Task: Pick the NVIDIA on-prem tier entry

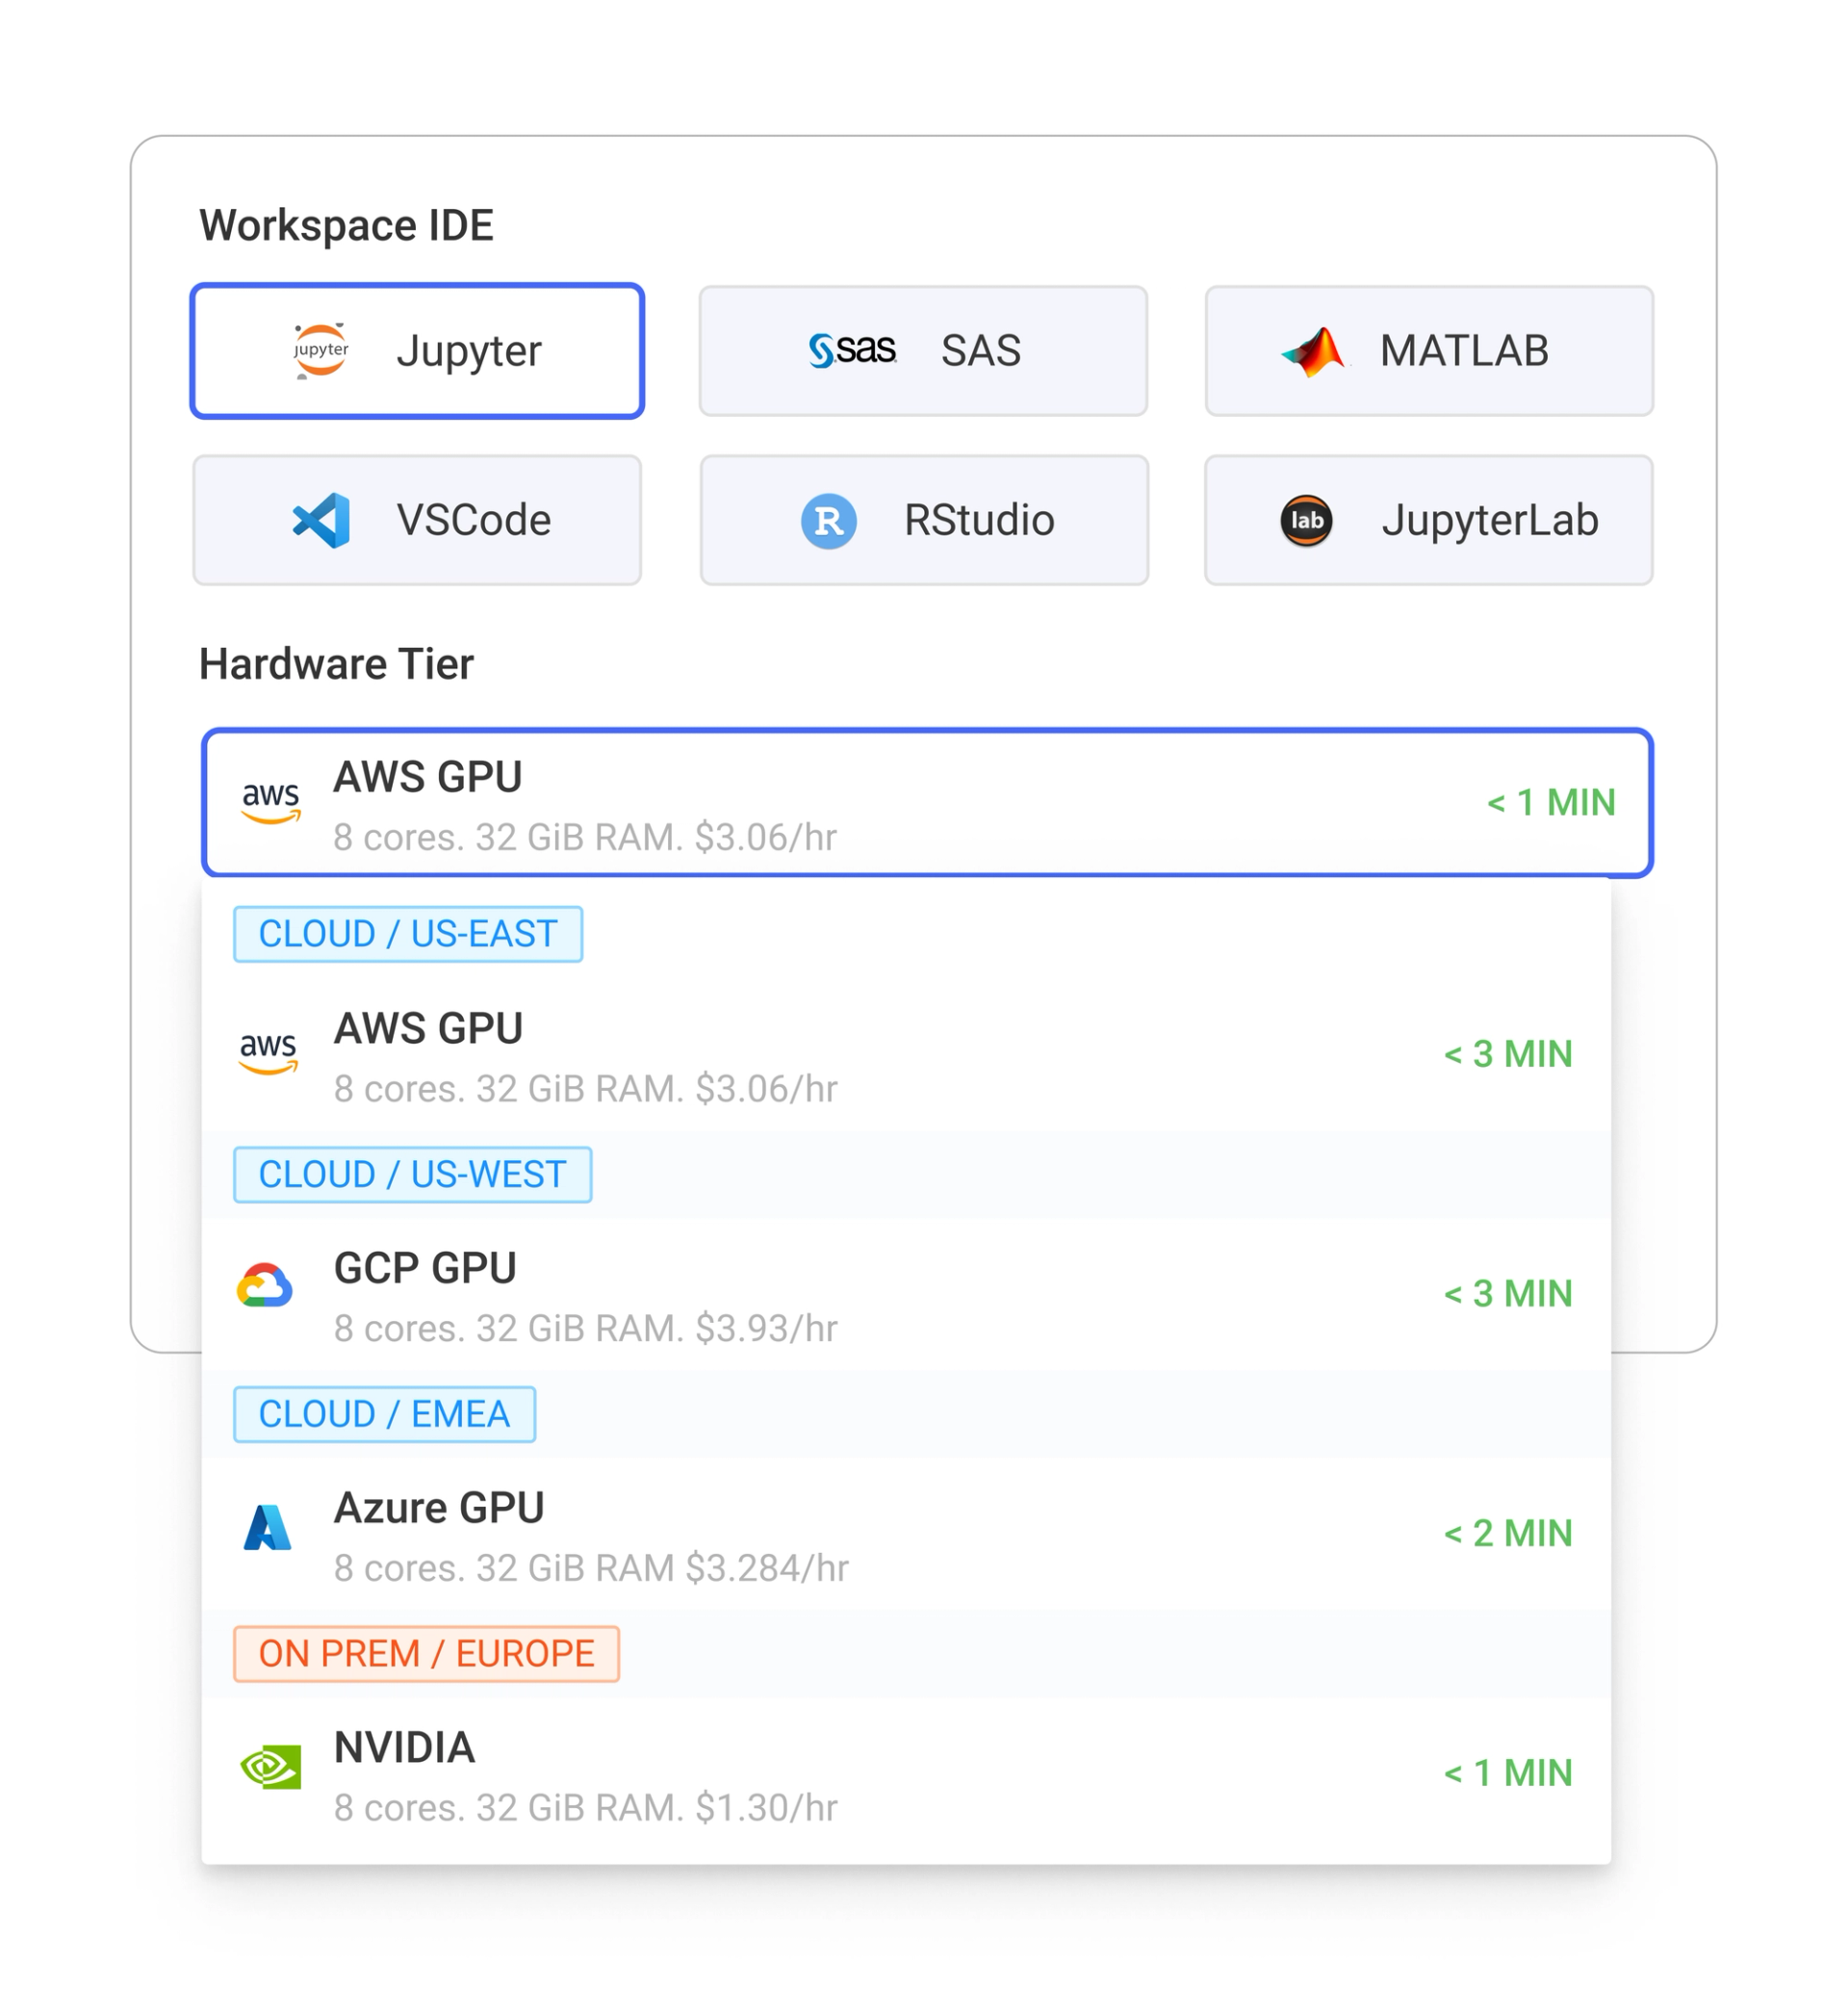Action: [x=906, y=1776]
